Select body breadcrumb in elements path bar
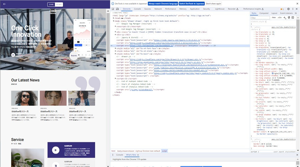This screenshot has height=167, width=300. pos(139,151)
